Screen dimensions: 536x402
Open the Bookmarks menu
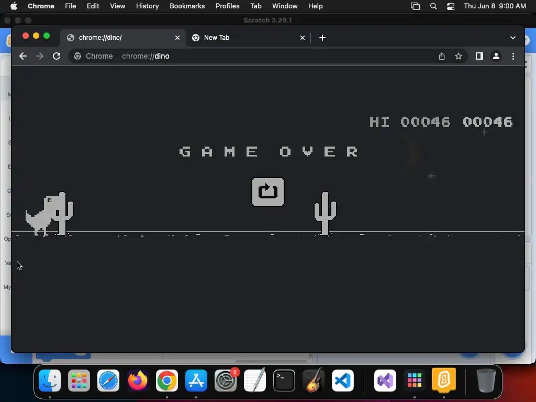pyautogui.click(x=187, y=6)
